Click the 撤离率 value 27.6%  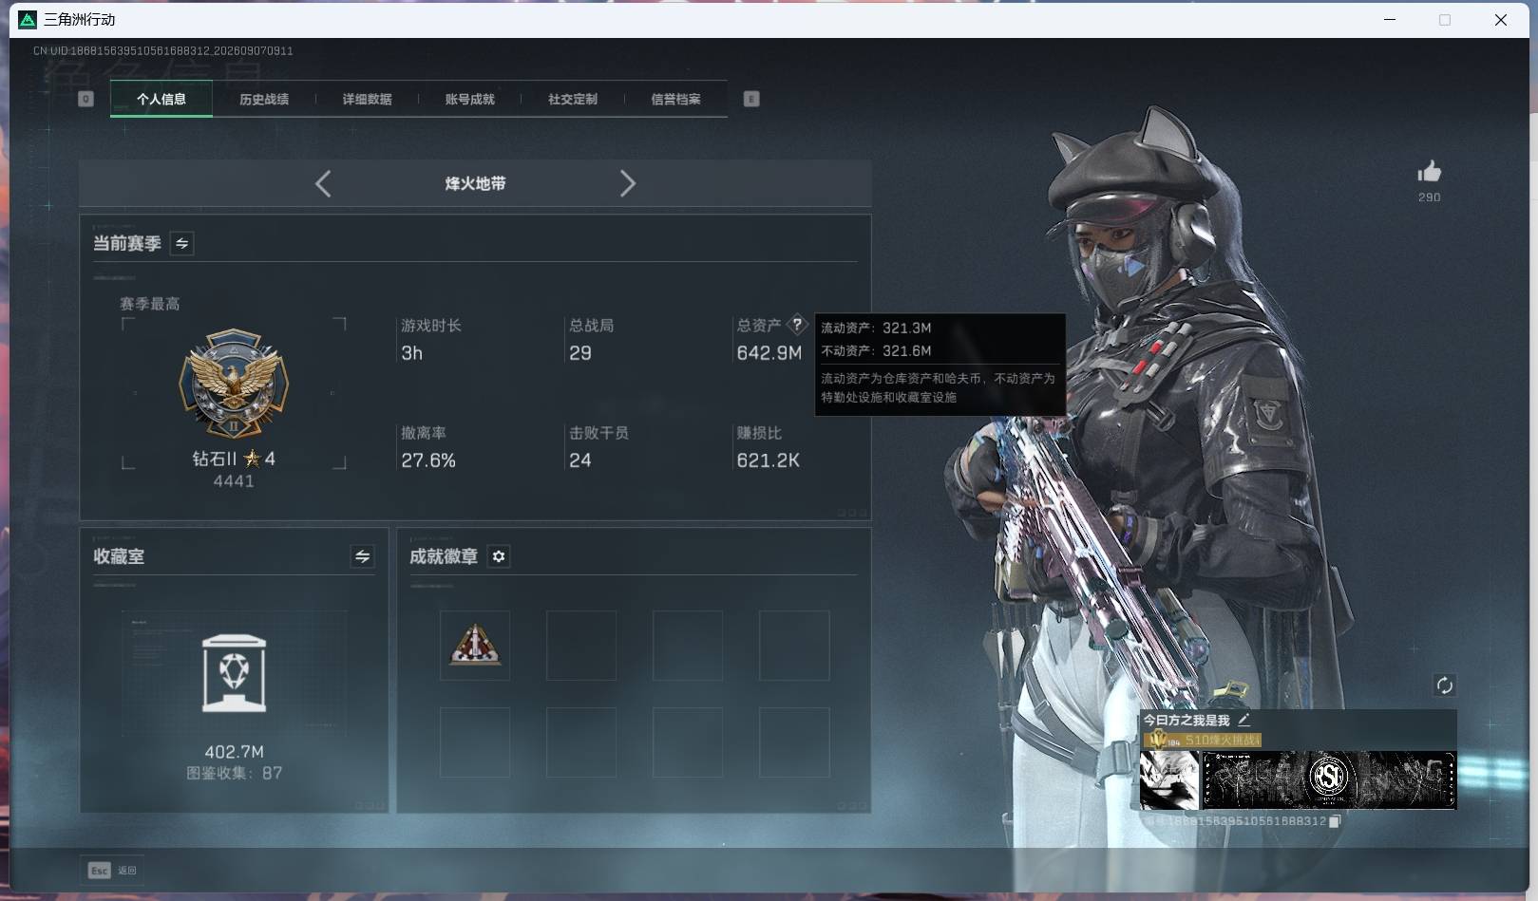(428, 460)
